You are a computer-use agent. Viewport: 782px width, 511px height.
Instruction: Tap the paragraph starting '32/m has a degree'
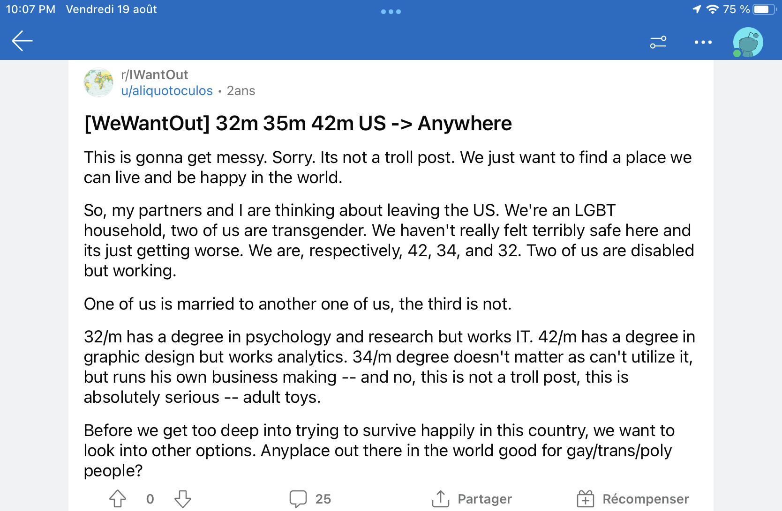click(390, 367)
